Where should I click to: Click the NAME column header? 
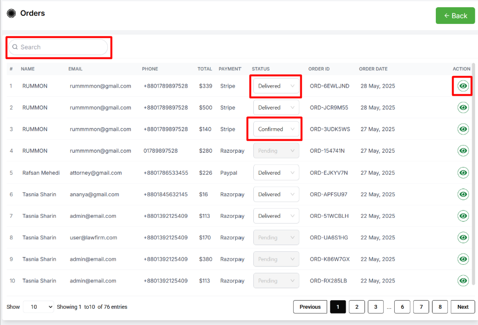pos(28,69)
